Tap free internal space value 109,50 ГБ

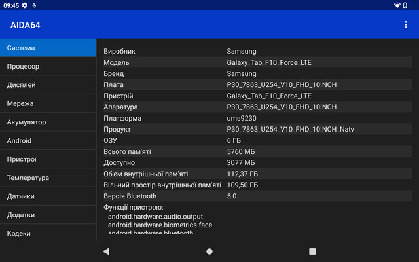coord(242,185)
